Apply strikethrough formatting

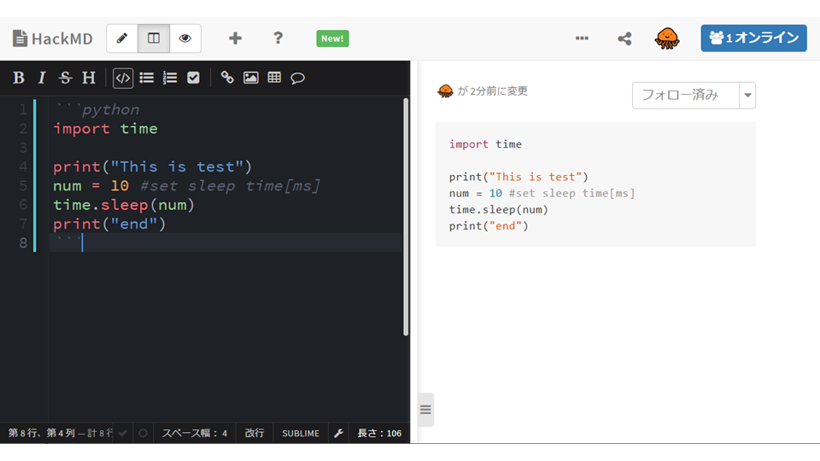pos(65,78)
